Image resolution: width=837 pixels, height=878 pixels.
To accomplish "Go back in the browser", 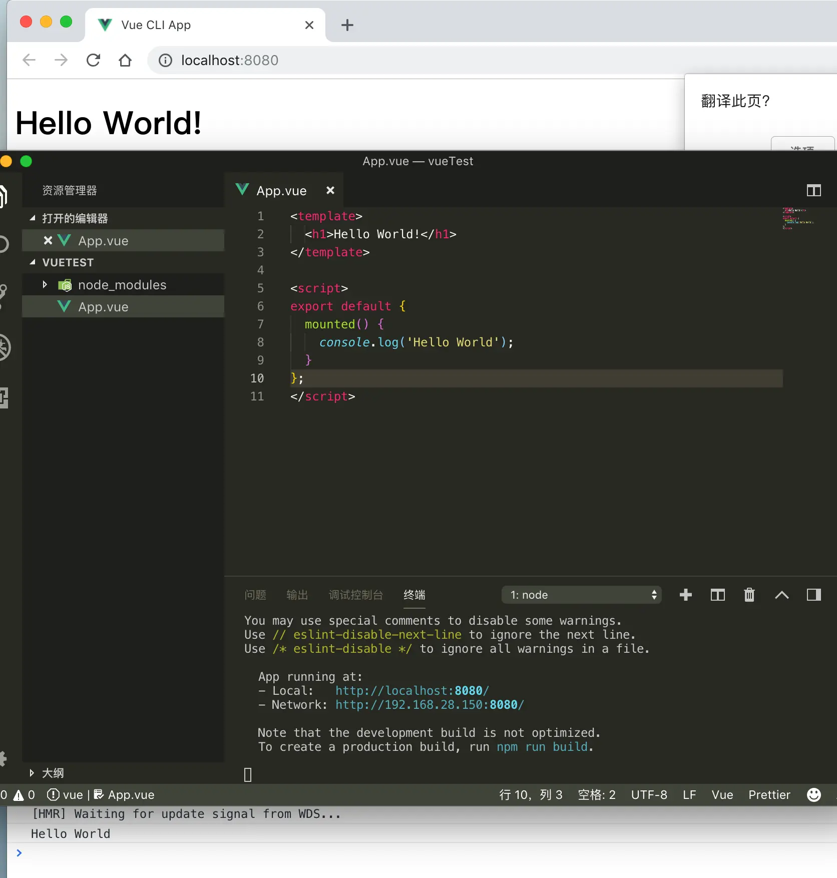I will pos(30,60).
